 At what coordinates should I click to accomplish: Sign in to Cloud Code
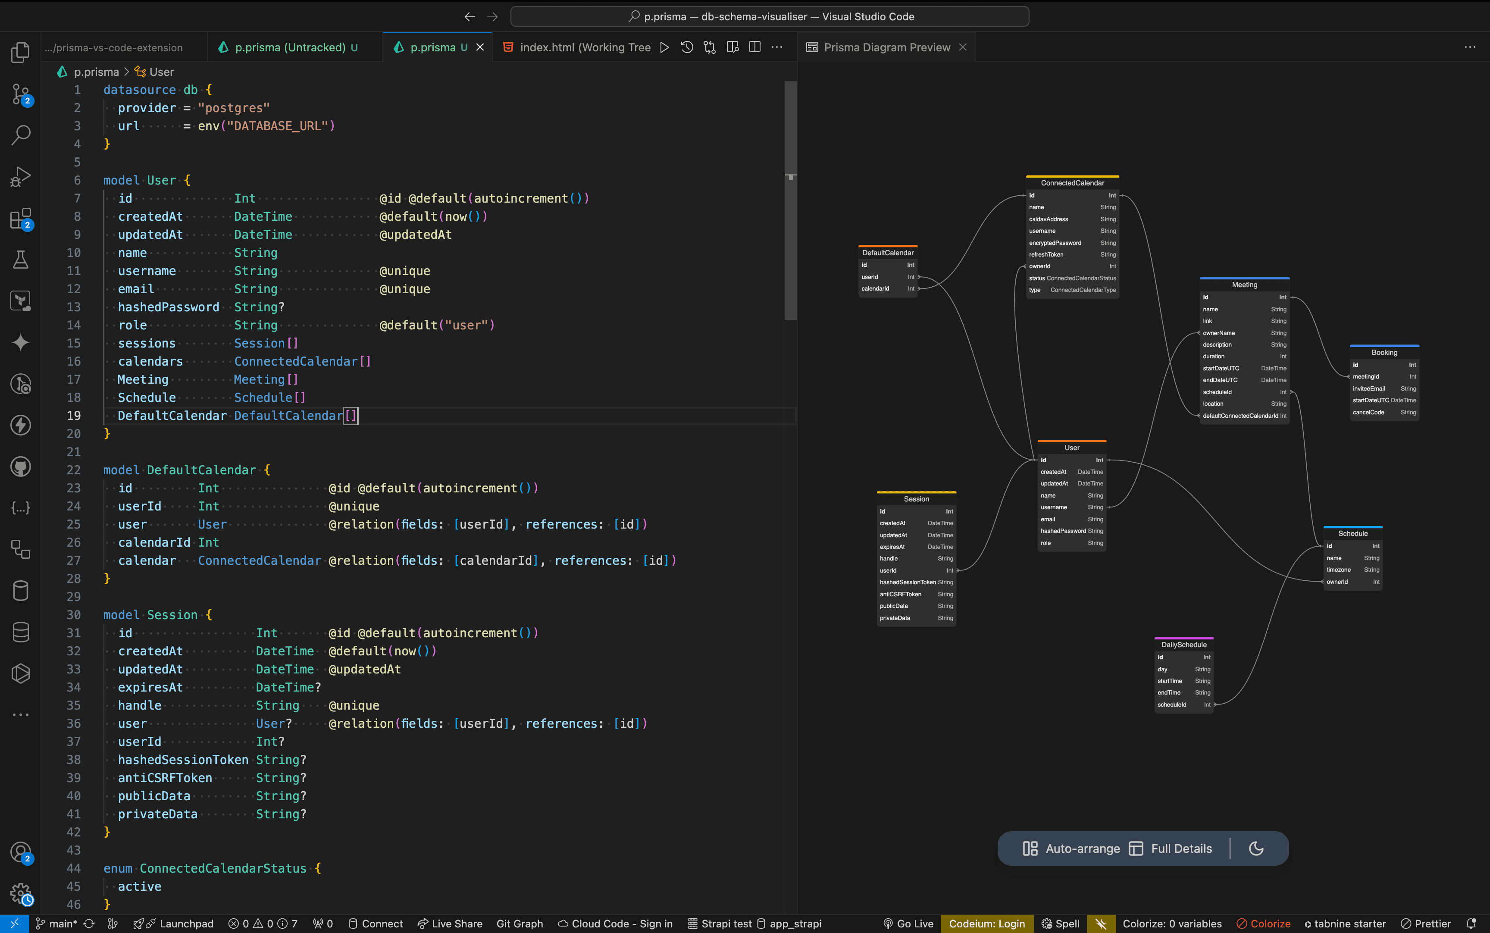click(614, 923)
